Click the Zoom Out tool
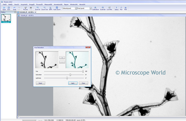186x121 pixels. point(45,8)
